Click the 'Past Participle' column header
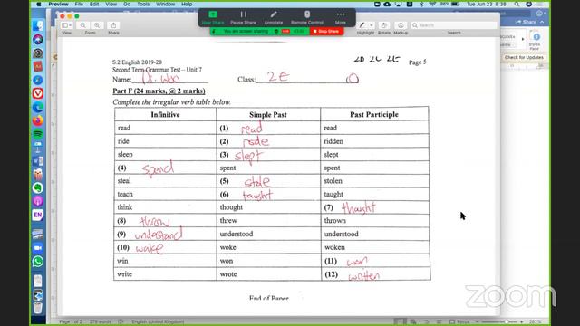The image size is (580, 326). (374, 115)
